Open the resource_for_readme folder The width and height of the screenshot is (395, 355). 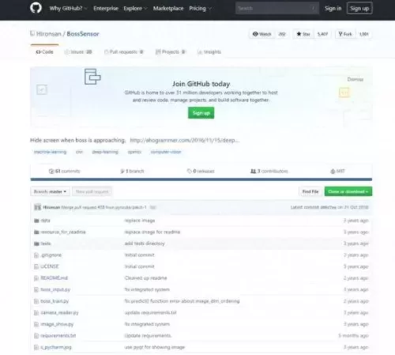tap(63, 232)
